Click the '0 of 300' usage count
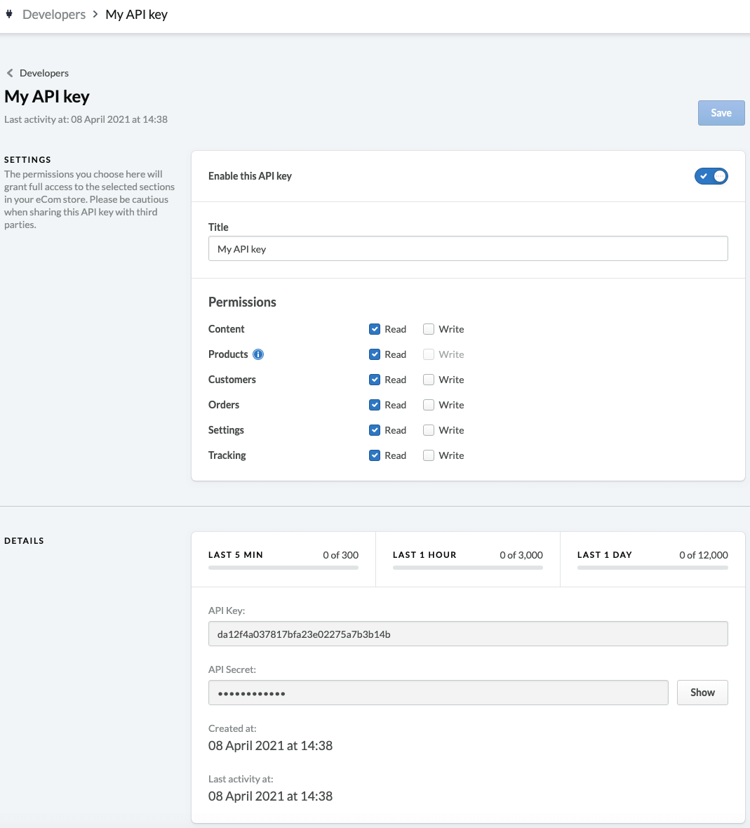This screenshot has height=828, width=750. pos(340,555)
